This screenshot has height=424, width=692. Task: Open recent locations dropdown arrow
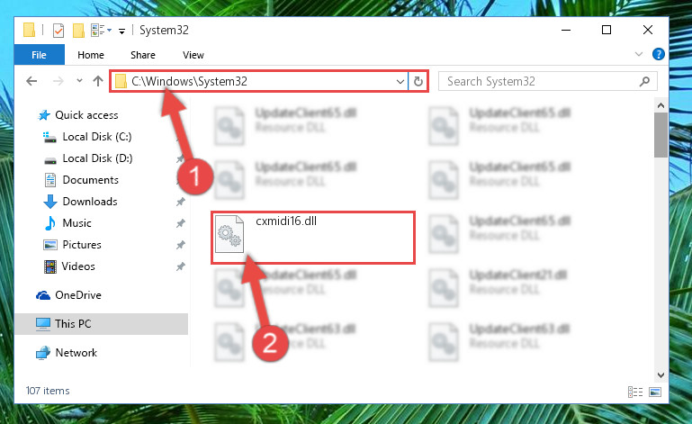click(x=79, y=81)
